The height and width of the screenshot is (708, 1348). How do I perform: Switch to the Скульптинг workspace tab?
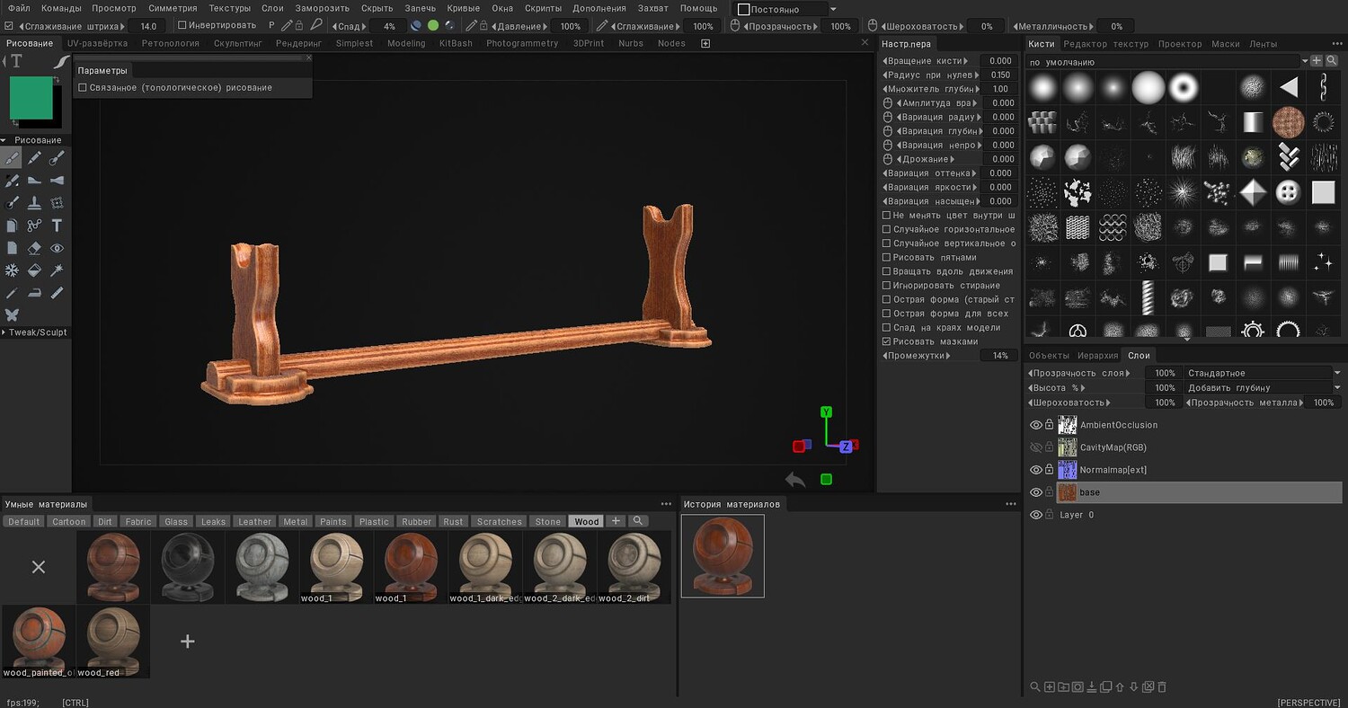(x=238, y=43)
